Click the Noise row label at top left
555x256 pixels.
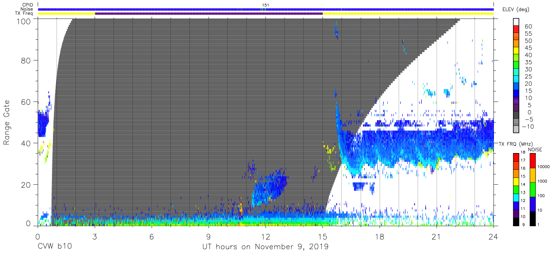click(27, 9)
